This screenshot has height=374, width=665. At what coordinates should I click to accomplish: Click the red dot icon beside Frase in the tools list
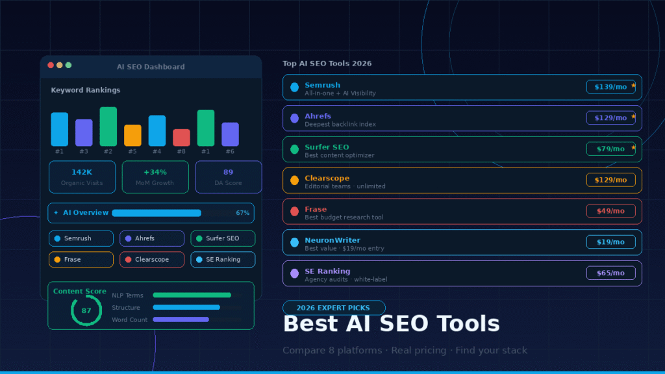[294, 211]
